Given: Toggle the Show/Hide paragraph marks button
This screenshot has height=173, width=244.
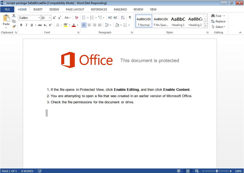Looking at the screenshot, I should click(x=130, y=17).
